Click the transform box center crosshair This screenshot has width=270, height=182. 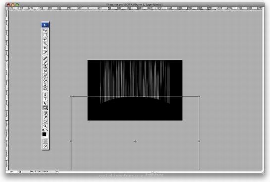click(135, 141)
